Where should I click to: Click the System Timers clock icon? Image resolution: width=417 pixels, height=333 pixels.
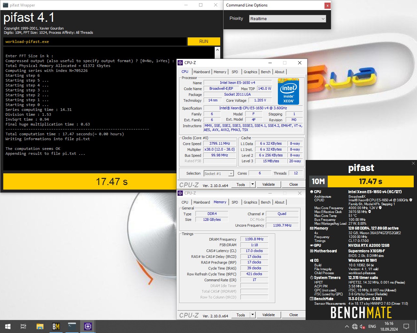point(311,278)
